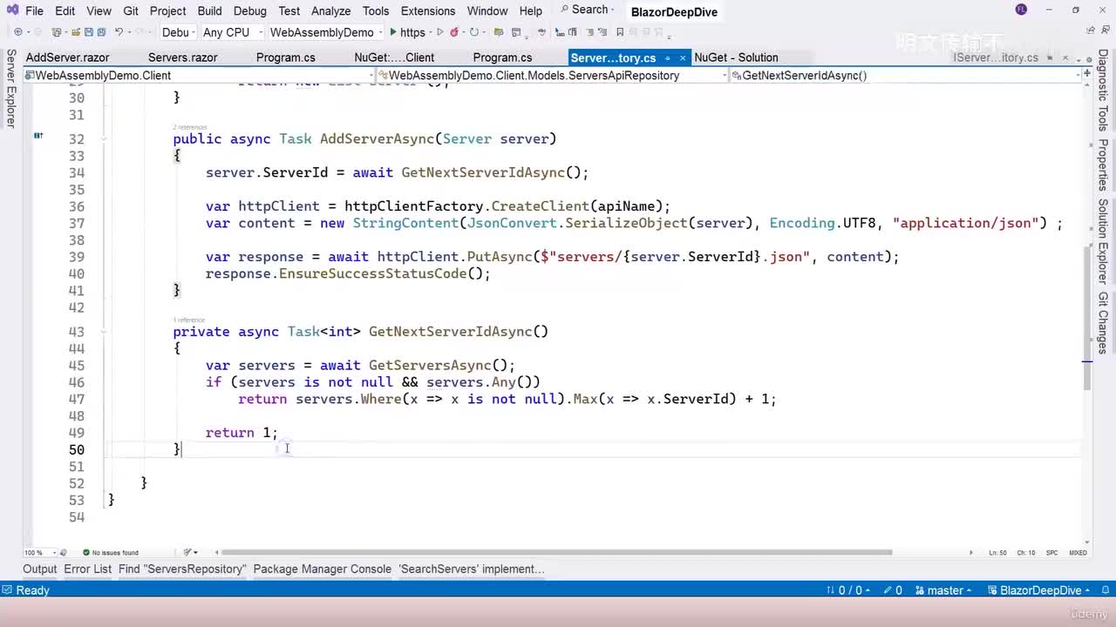This screenshot has width=1116, height=627.
Task: Click the Hot Reload flame icon
Action: pyautogui.click(x=454, y=32)
